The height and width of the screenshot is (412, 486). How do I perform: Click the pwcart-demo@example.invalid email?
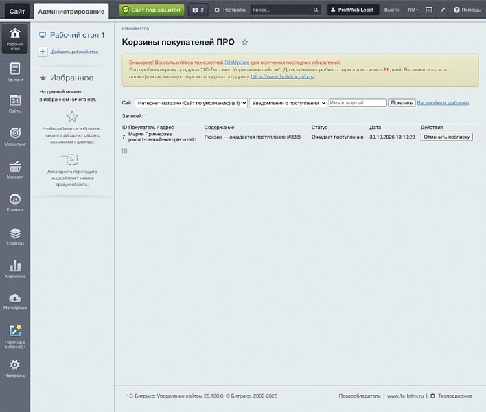click(162, 140)
